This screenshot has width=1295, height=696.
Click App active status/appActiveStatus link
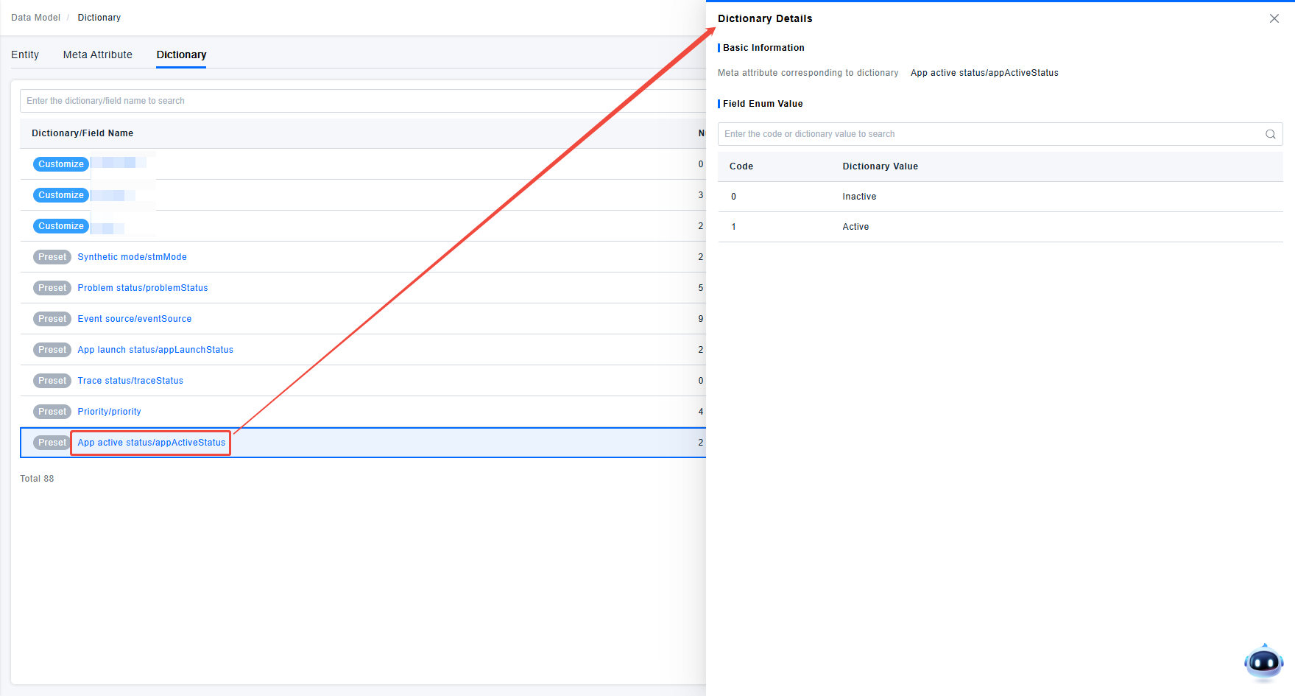[152, 443]
